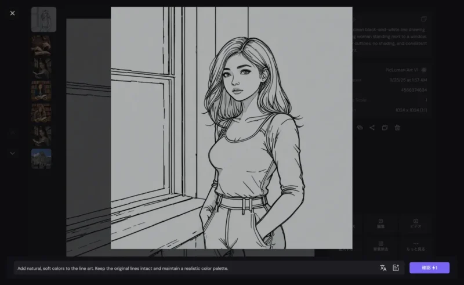Viewport: 464px width, 285px height.
Task: Open the もっと見る more options tile
Action: [x=416, y=246]
